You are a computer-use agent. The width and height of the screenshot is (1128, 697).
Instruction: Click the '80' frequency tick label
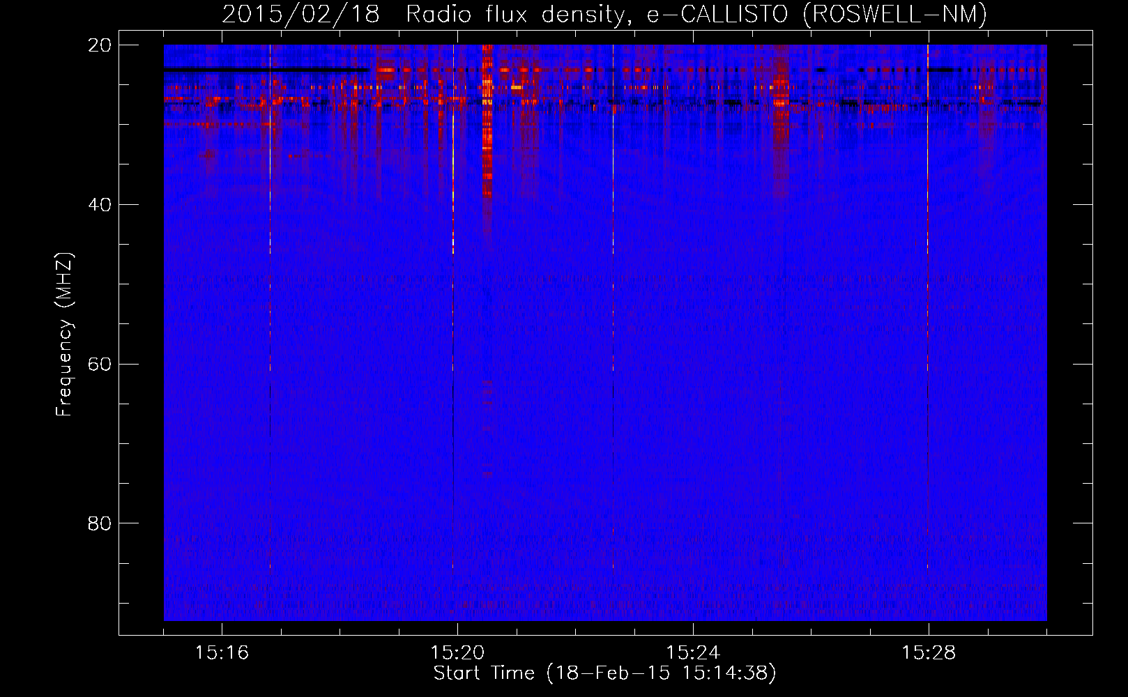tap(100, 523)
